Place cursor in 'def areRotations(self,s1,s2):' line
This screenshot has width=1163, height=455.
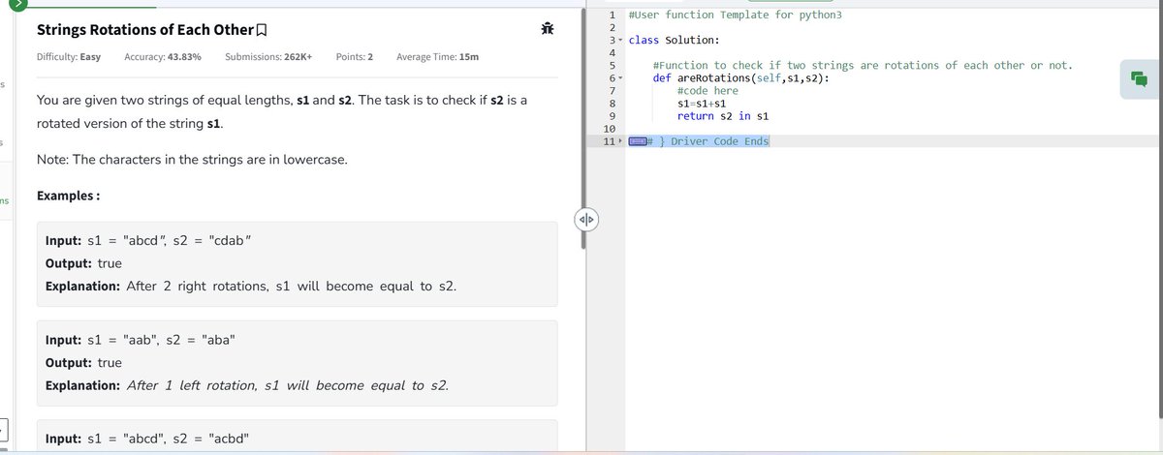[x=740, y=78]
